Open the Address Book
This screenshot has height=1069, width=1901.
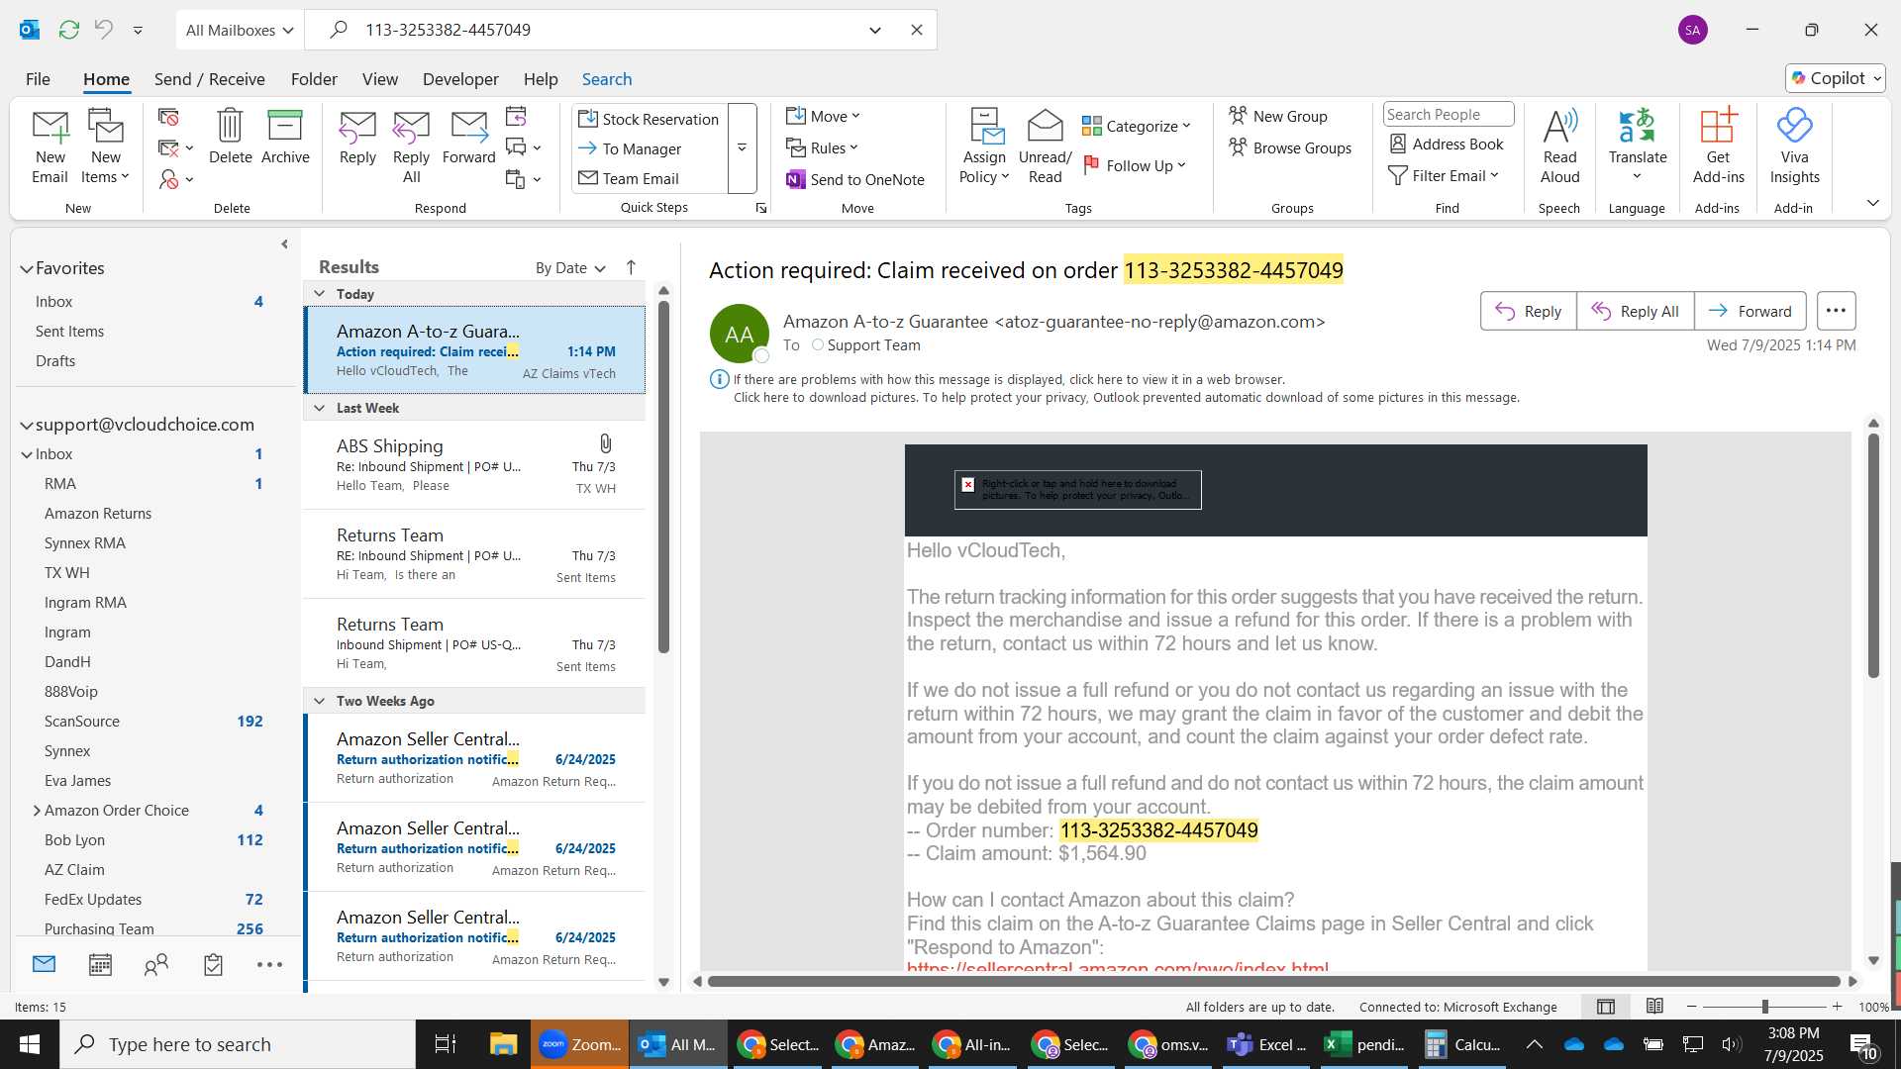click(1447, 145)
